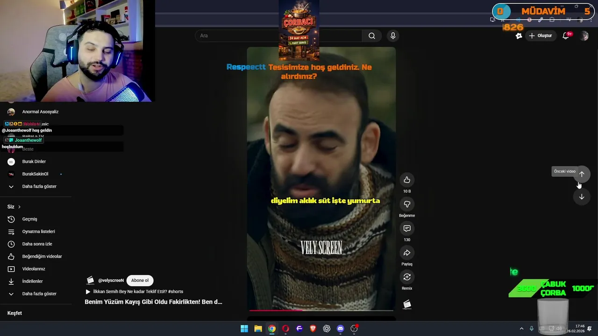Click the Oluştur create button

(541, 35)
